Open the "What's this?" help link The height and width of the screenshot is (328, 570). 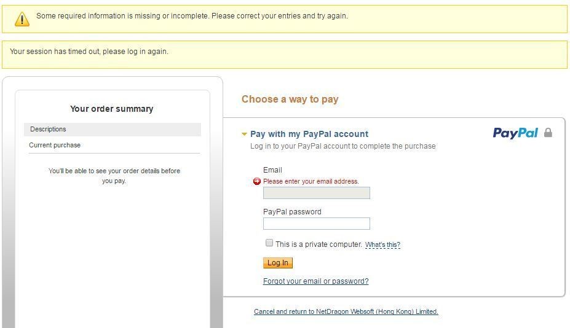coord(382,245)
